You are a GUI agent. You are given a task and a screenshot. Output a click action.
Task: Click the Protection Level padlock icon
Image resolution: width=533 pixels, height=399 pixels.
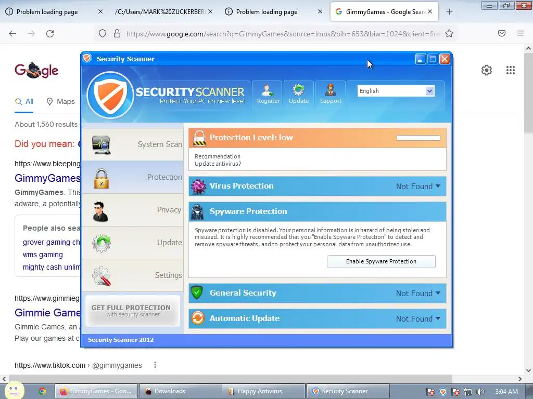coord(199,138)
